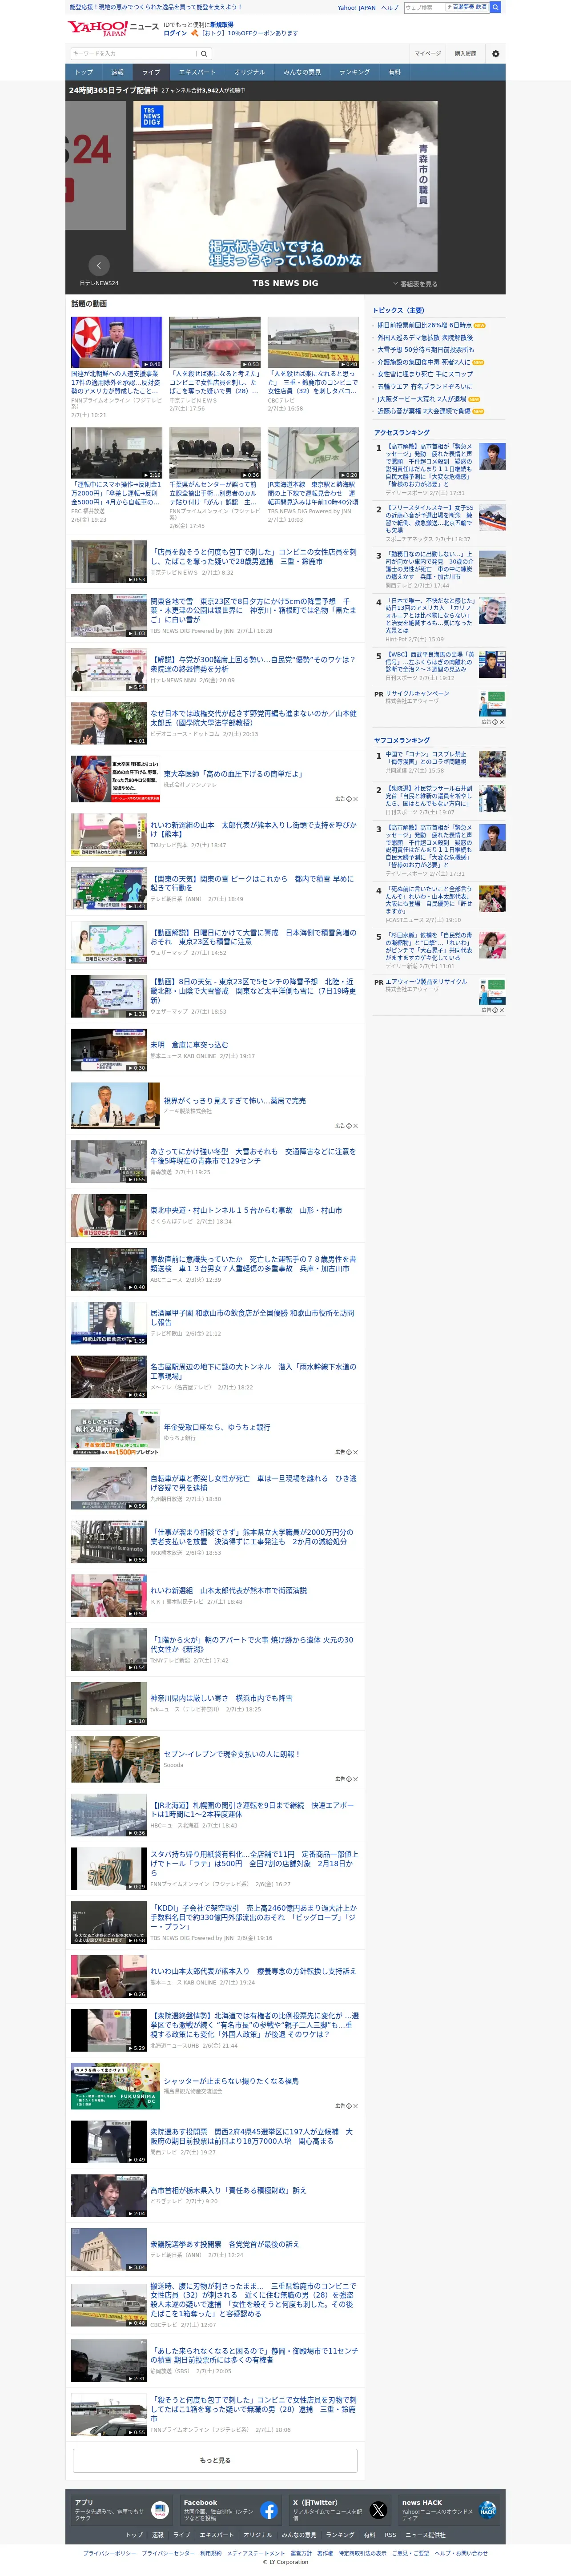The height and width of the screenshot is (2576, 571).
Task: Play the TBS NEWS DIG live video
Action: (285, 186)
